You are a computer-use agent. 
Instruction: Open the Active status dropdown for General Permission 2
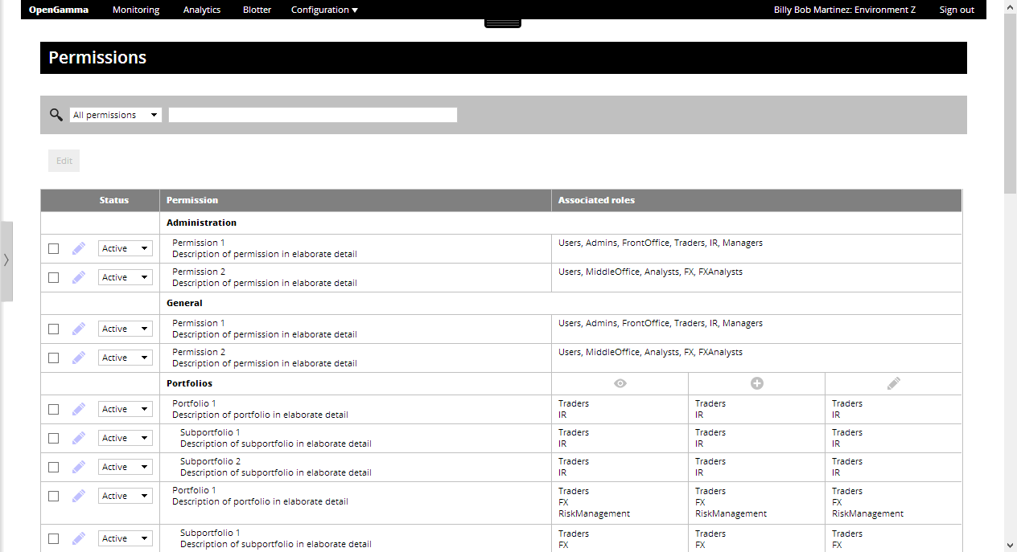pos(125,357)
